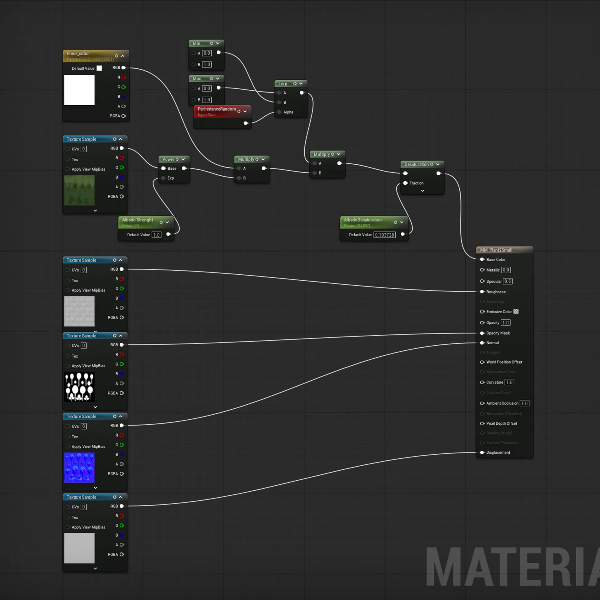Click the Min node B value field

[x=207, y=64]
